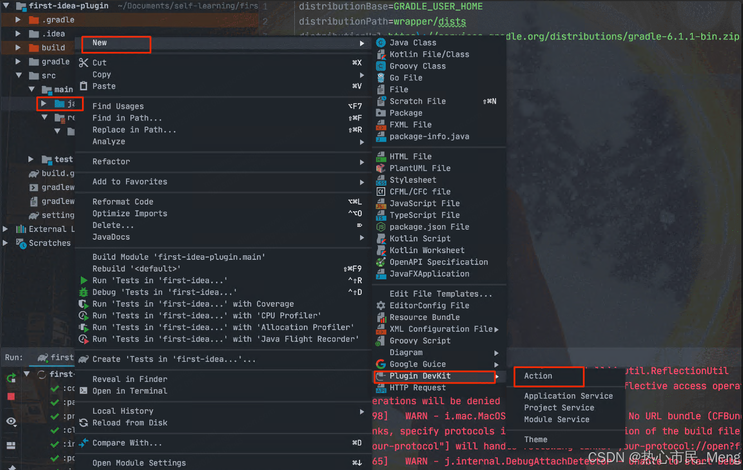Screen dimensions: 743x470
Task: Click the refresh icon beside Reload from Disk
Action: click(84, 423)
